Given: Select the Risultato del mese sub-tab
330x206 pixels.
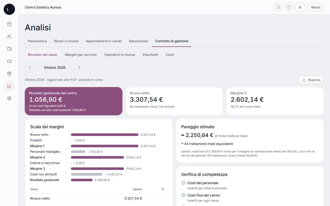Looking at the screenshot, I should tap(43, 55).
